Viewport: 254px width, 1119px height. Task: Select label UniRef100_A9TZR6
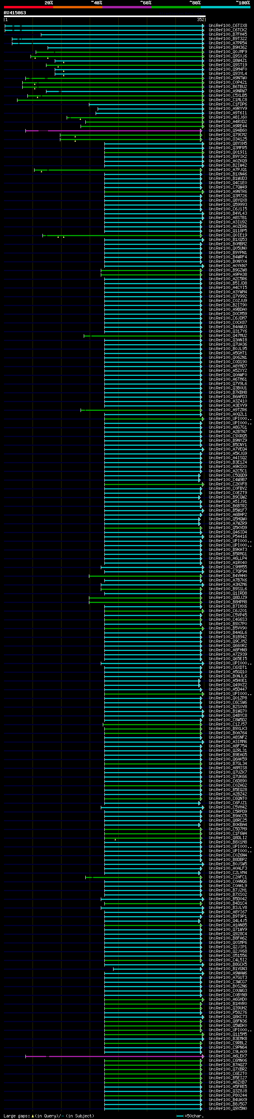(x=227, y=410)
